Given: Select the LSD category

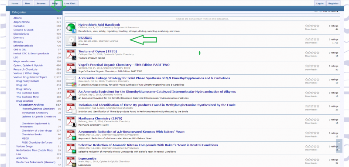Looking at the screenshot, I should tap(16, 57).
